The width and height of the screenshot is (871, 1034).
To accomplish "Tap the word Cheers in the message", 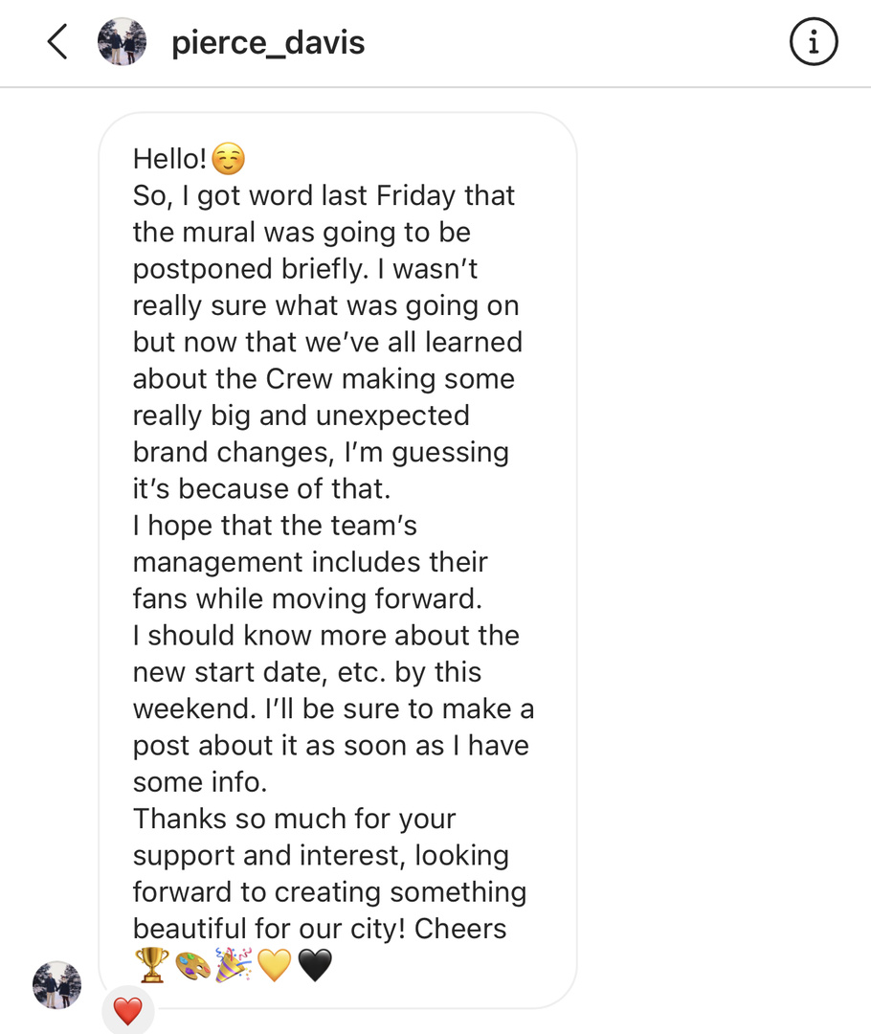I will coord(460,929).
